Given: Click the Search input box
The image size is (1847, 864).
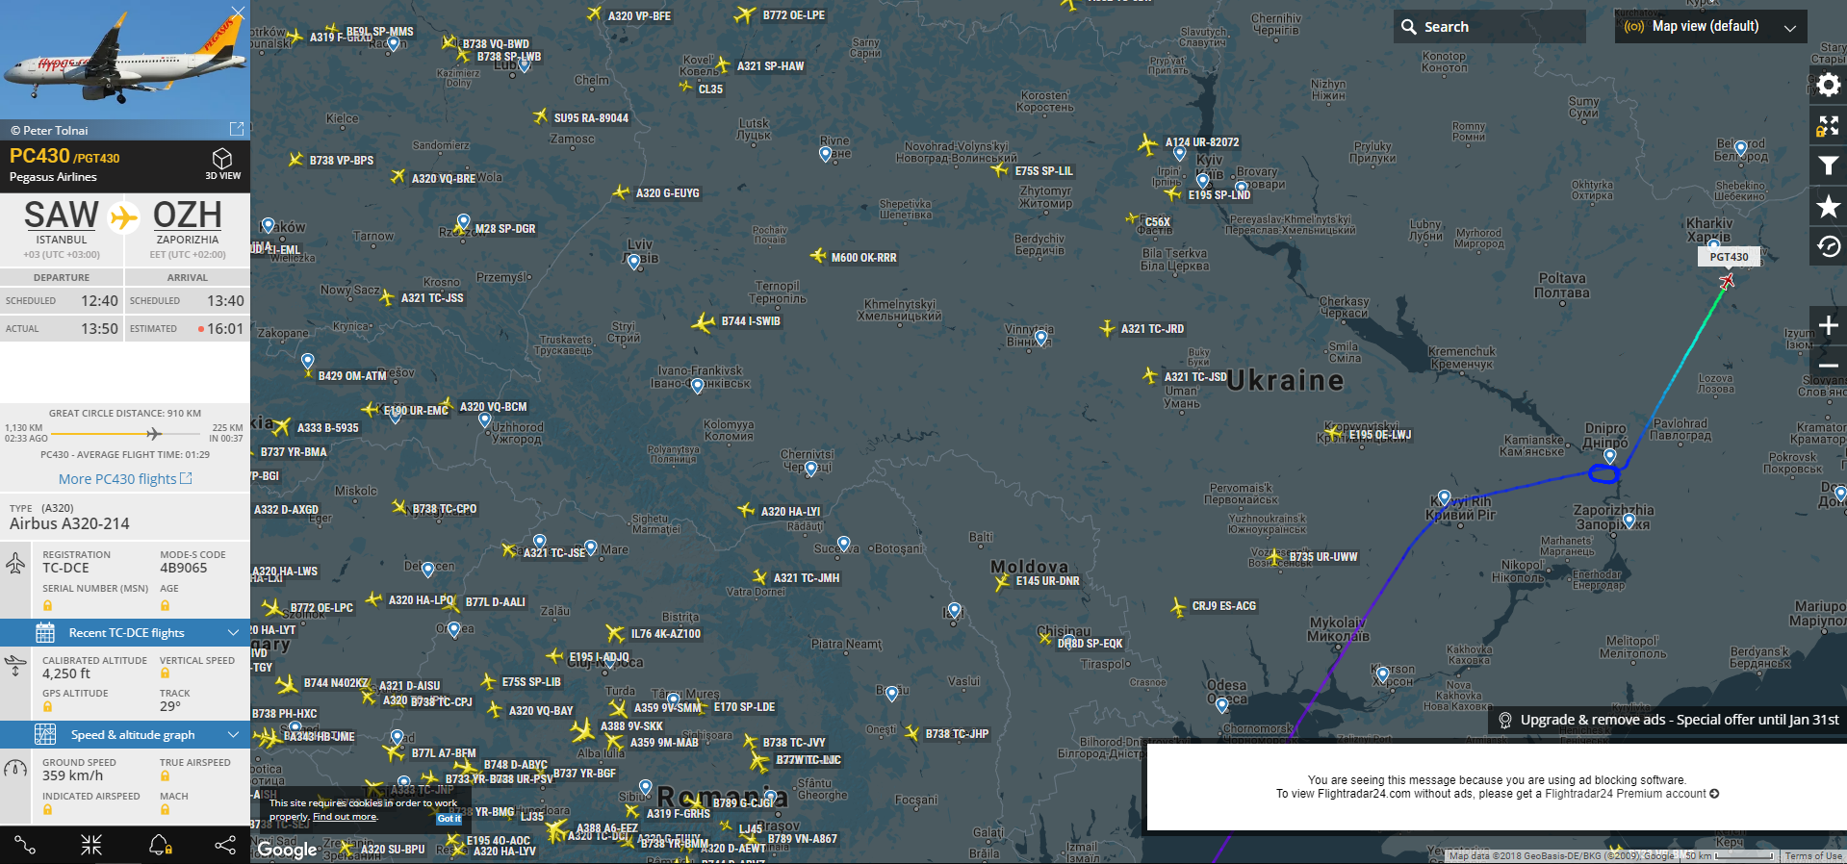Looking at the screenshot, I should point(1489,27).
